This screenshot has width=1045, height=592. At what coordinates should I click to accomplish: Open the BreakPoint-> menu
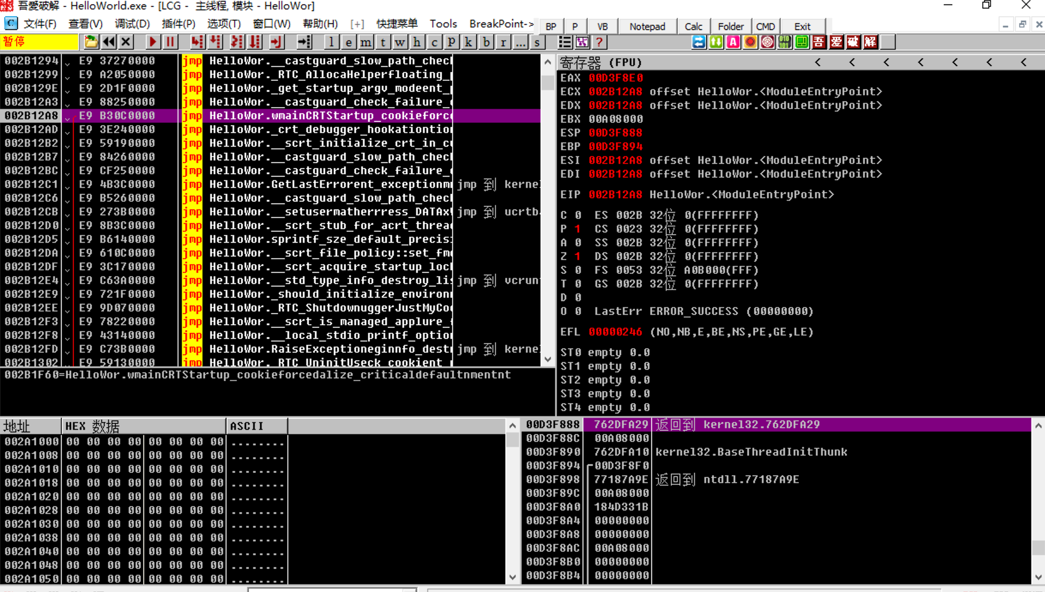click(501, 24)
